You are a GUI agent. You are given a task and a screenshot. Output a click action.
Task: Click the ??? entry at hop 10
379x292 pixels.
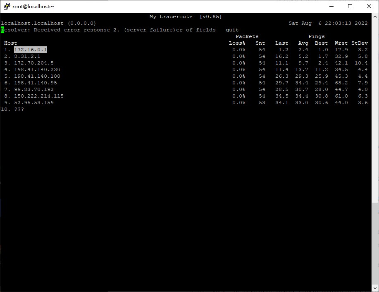click(x=19, y=109)
